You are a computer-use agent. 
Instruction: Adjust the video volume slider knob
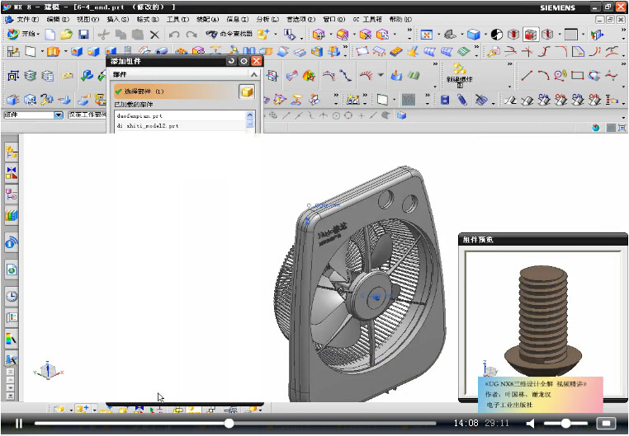point(565,423)
